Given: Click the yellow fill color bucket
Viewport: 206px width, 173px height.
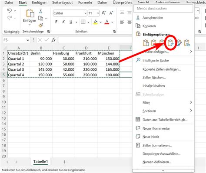Looking at the screenshot, I should 96,22.
